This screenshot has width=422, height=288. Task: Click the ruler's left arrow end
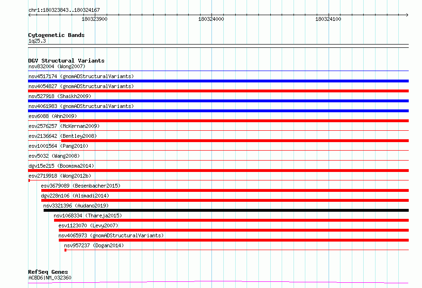(29, 15)
